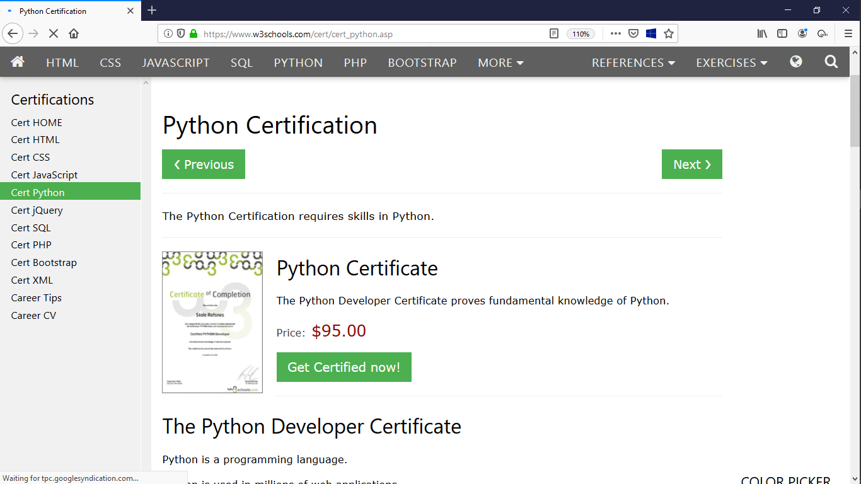Open Cert SQL in the sidebar

(70, 228)
